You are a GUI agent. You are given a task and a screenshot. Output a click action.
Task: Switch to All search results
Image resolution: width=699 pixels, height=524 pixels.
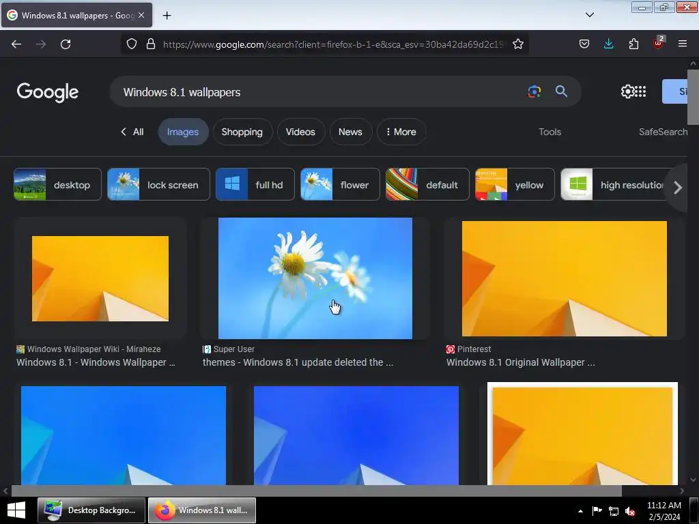(132, 132)
